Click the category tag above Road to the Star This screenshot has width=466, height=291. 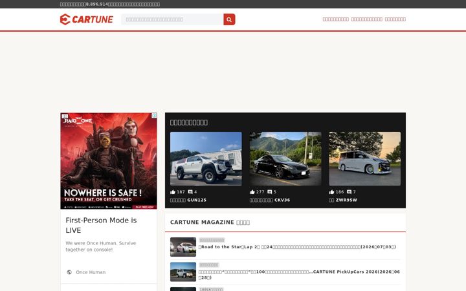pyautogui.click(x=212, y=240)
